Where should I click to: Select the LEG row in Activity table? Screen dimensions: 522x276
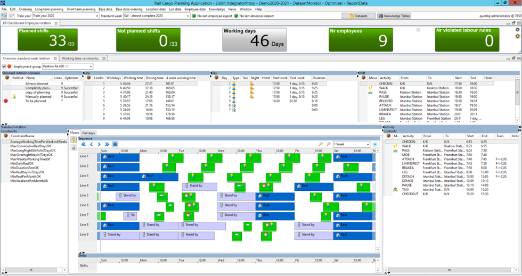click(452, 172)
